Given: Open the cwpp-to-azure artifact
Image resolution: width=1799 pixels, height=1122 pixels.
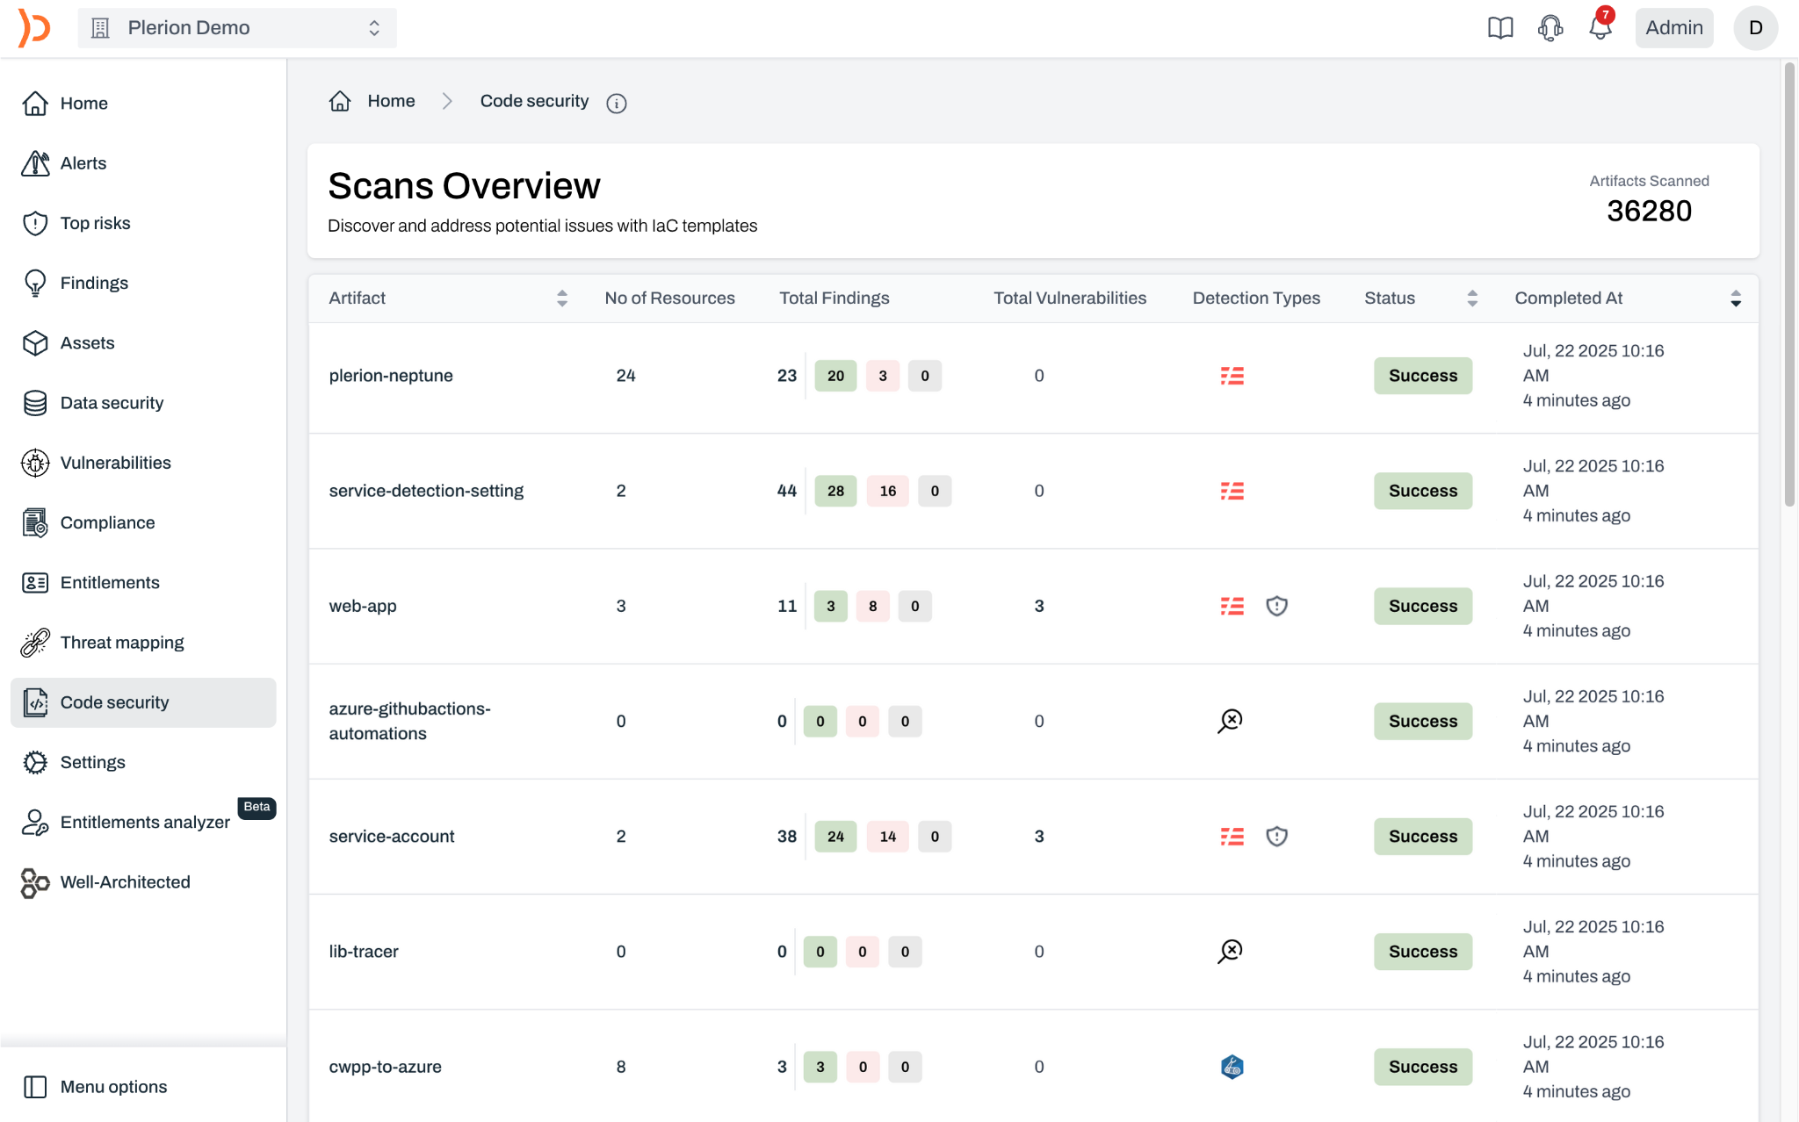Looking at the screenshot, I should [385, 1067].
